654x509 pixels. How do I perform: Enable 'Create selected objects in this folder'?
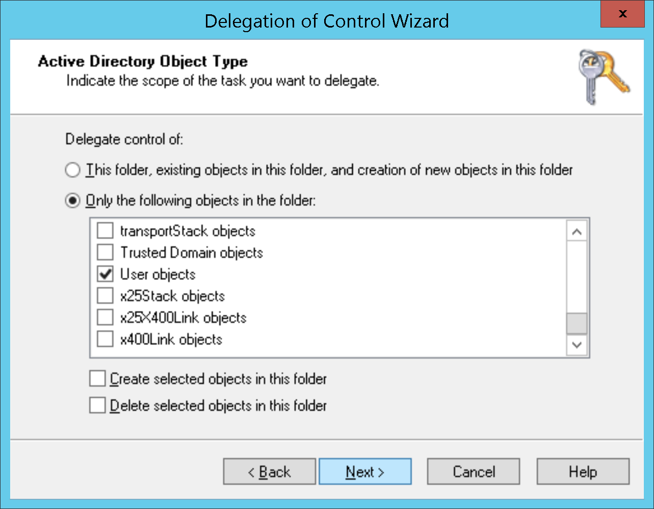(97, 379)
